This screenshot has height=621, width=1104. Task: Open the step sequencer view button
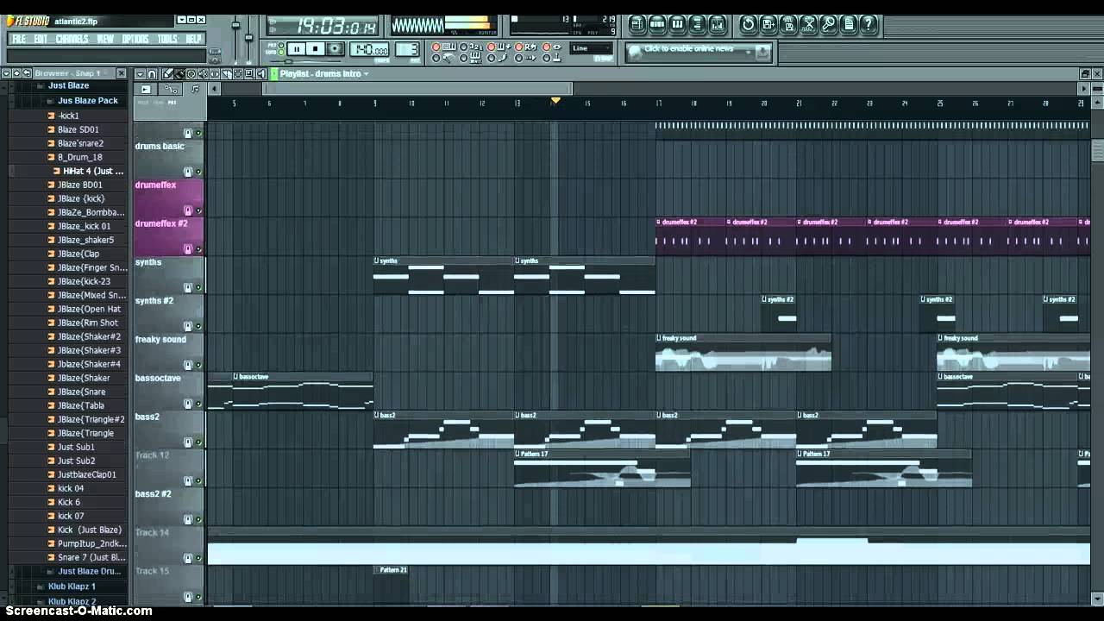[657, 24]
